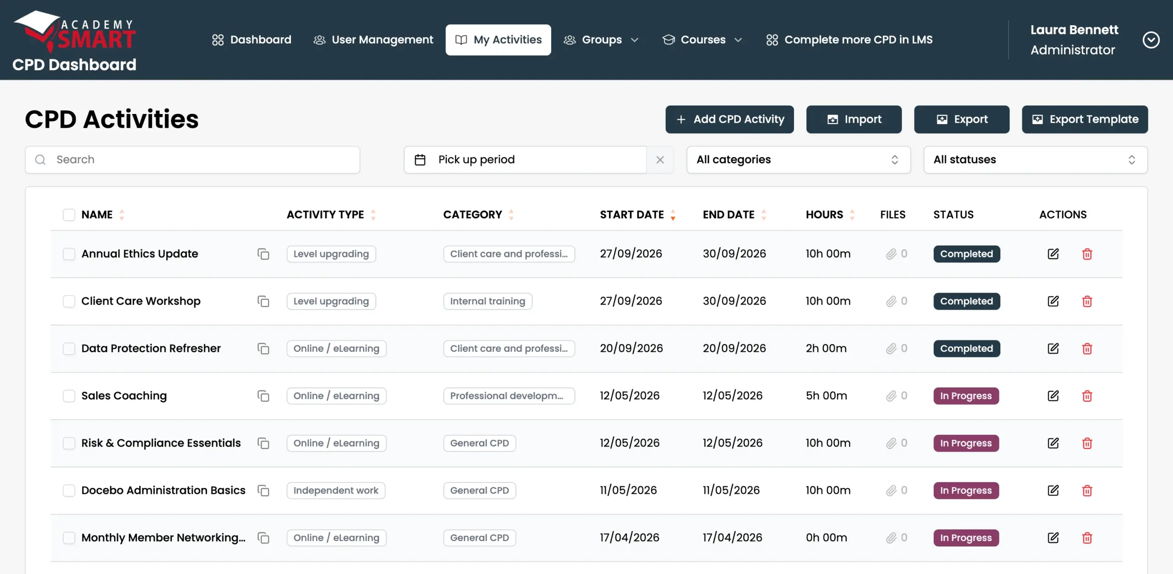
Task: Click the Import button
Action: 854,120
